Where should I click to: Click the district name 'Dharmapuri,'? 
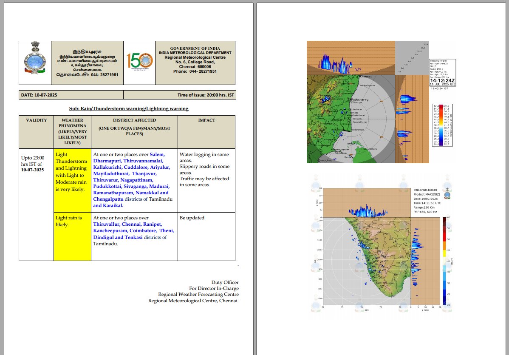(x=107, y=161)
